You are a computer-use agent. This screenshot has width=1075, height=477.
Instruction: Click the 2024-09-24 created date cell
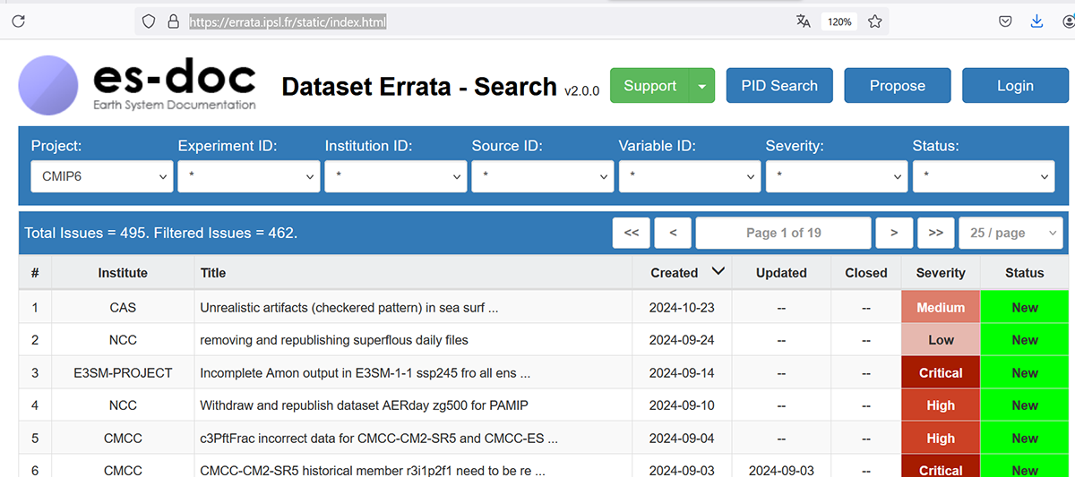point(682,340)
